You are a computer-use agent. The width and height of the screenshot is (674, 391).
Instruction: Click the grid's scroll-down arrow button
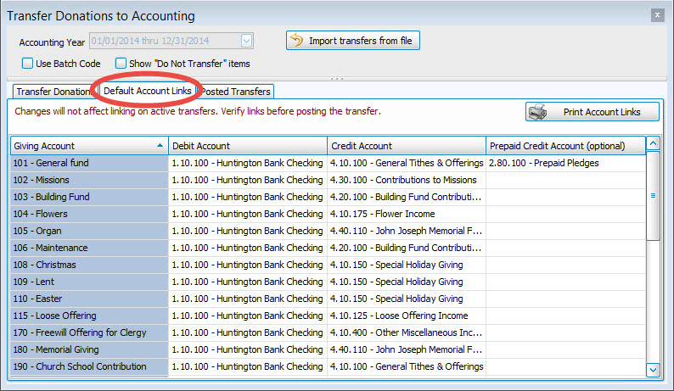[652, 369]
